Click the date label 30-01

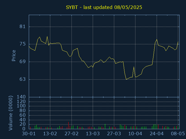point(29,134)
